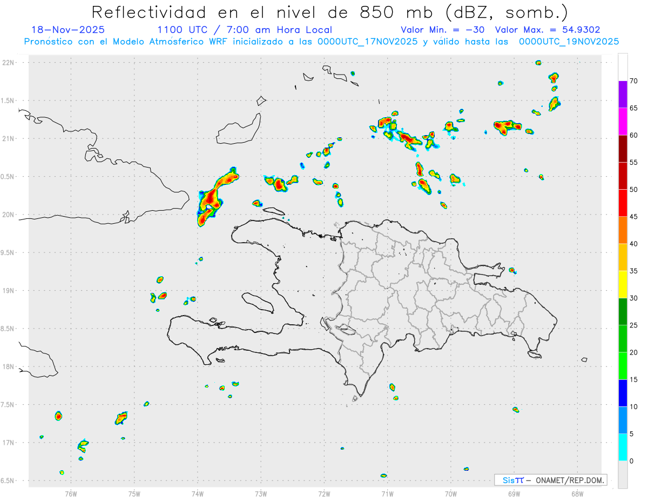Click the '55' value on the colorbar
The width and height of the screenshot is (648, 501).
pyautogui.click(x=634, y=162)
